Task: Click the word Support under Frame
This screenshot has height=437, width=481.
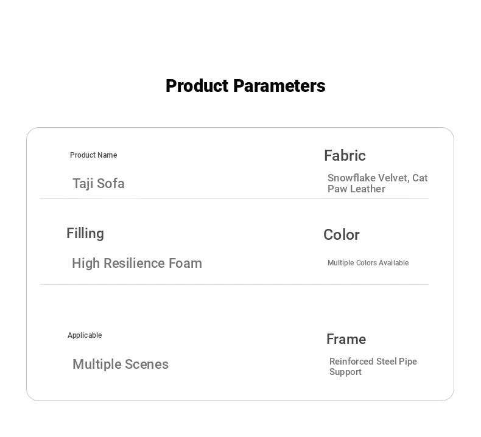Action: point(345,372)
